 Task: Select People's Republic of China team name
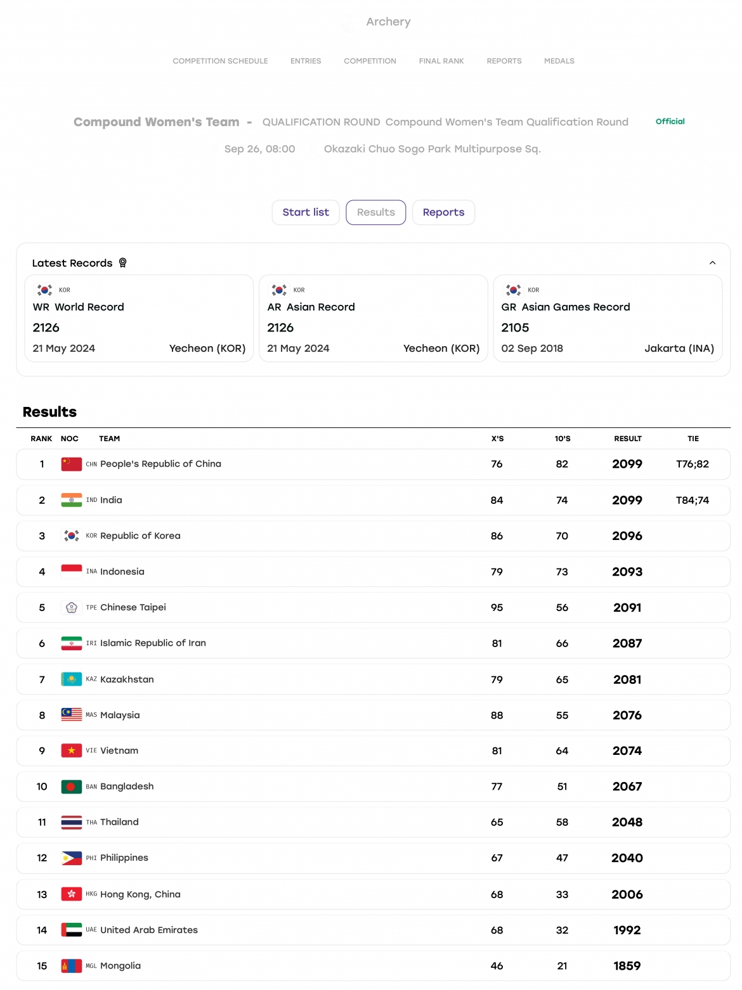coord(160,464)
